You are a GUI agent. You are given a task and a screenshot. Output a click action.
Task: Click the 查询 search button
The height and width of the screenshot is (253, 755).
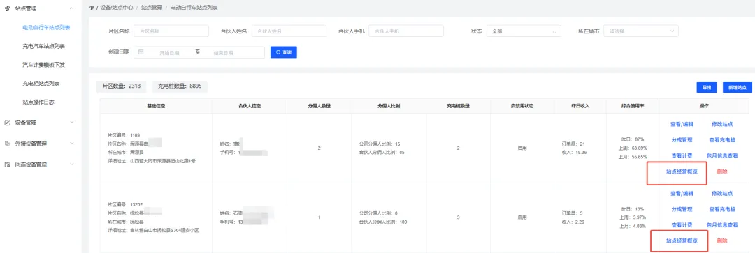pyautogui.click(x=284, y=52)
